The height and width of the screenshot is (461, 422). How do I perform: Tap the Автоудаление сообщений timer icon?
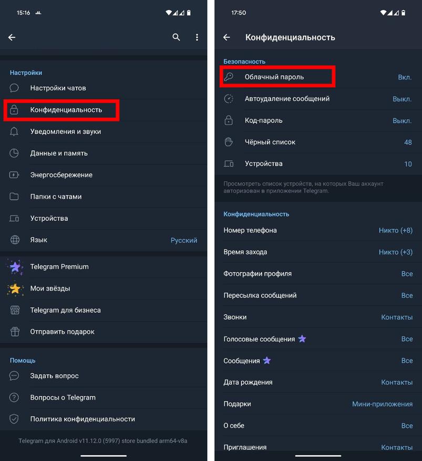click(x=229, y=99)
